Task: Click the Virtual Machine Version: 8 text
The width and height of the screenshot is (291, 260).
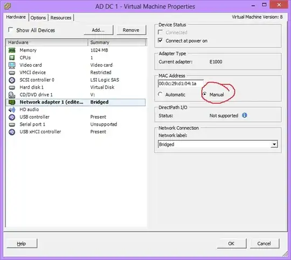Action: point(257,17)
